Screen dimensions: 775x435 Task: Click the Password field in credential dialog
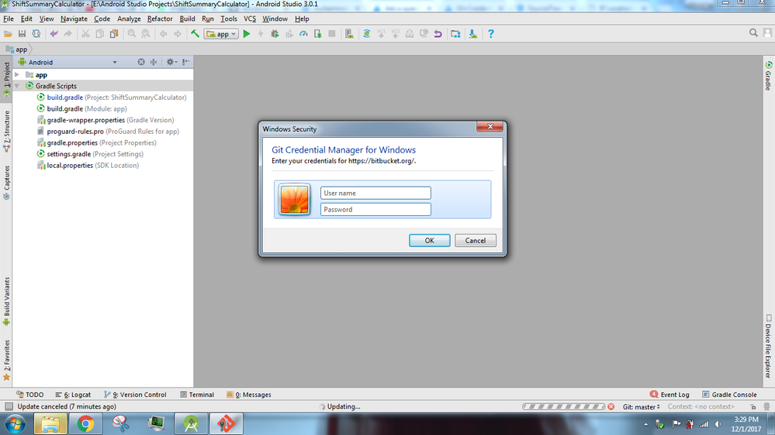click(x=375, y=209)
